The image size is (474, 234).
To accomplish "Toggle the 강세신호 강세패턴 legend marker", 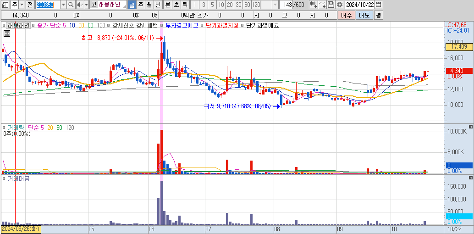I will tap(109, 26).
